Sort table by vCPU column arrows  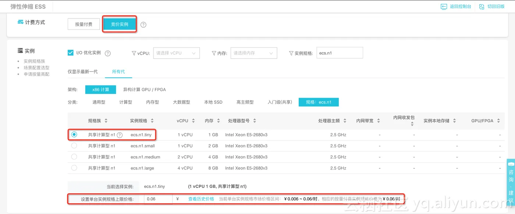[x=193, y=121]
